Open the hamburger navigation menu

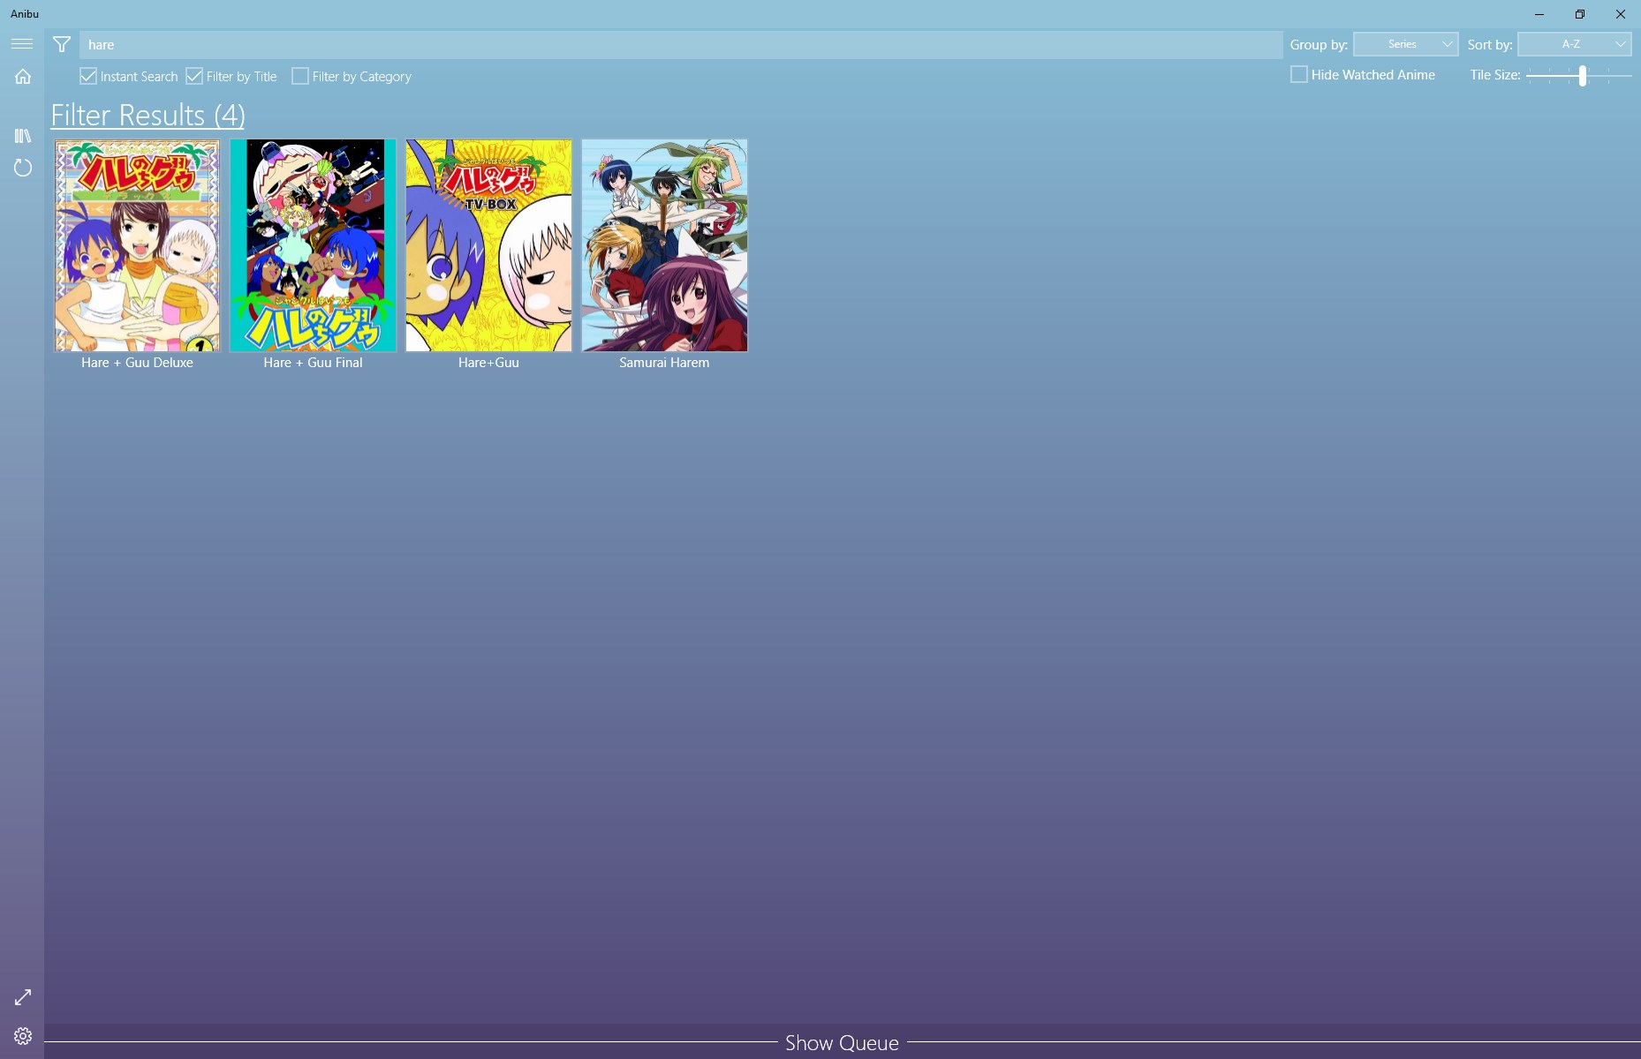click(22, 44)
